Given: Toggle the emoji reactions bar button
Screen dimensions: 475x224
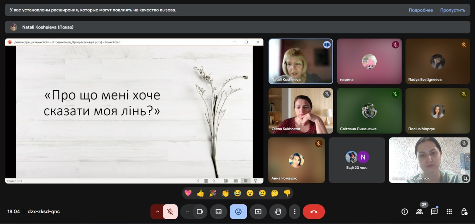Looking at the screenshot, I should coord(238,212).
